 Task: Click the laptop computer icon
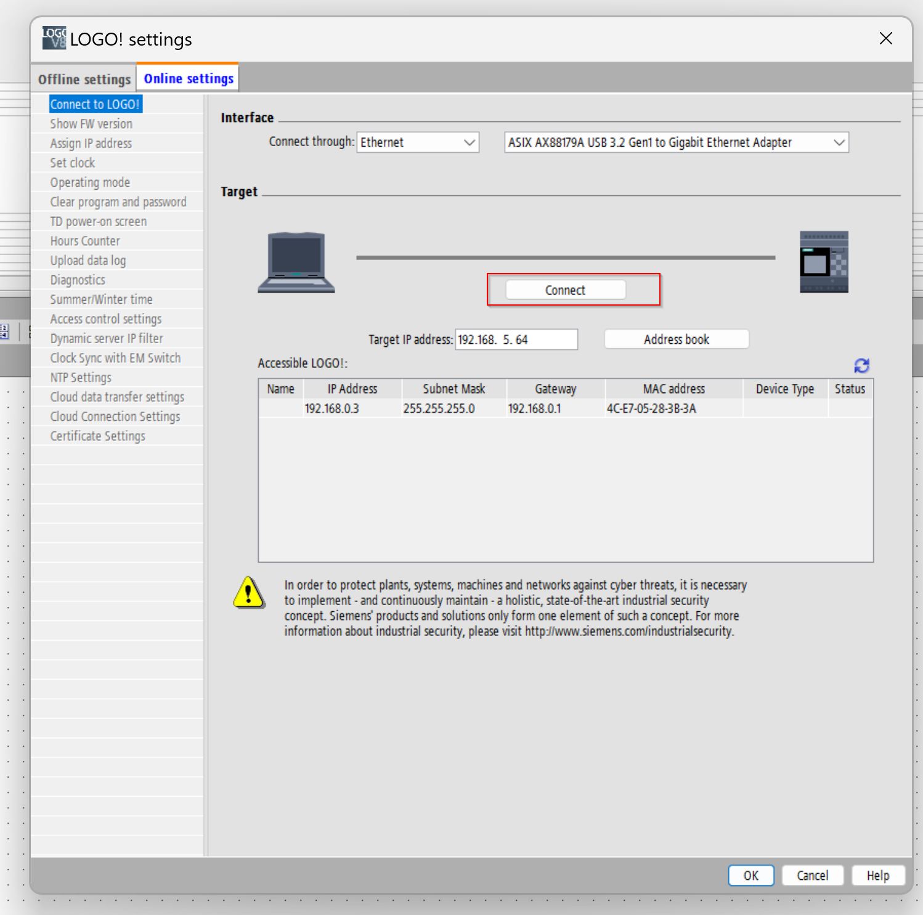pos(296,262)
